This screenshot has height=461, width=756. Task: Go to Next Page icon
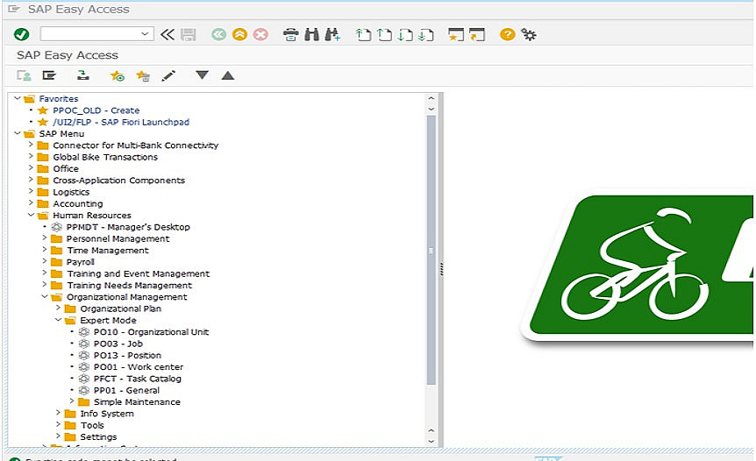[405, 35]
